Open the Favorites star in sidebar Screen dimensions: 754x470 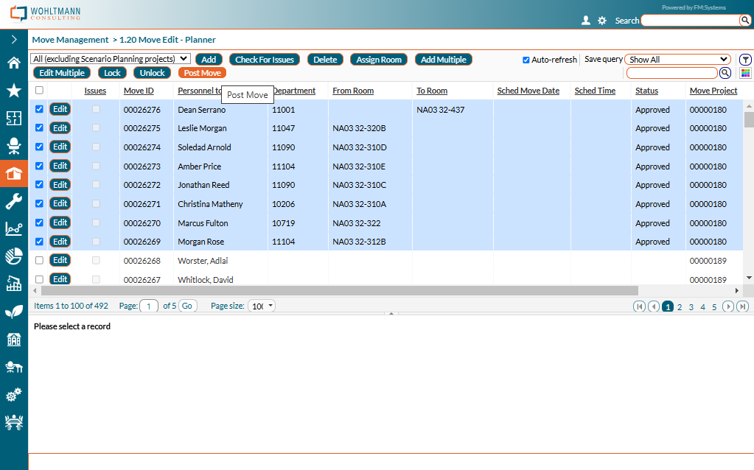click(x=13, y=90)
